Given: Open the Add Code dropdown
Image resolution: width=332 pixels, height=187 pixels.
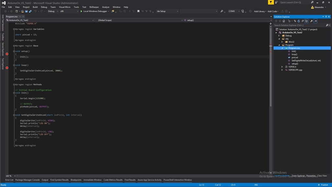Looking at the screenshot, I should click(x=273, y=11).
